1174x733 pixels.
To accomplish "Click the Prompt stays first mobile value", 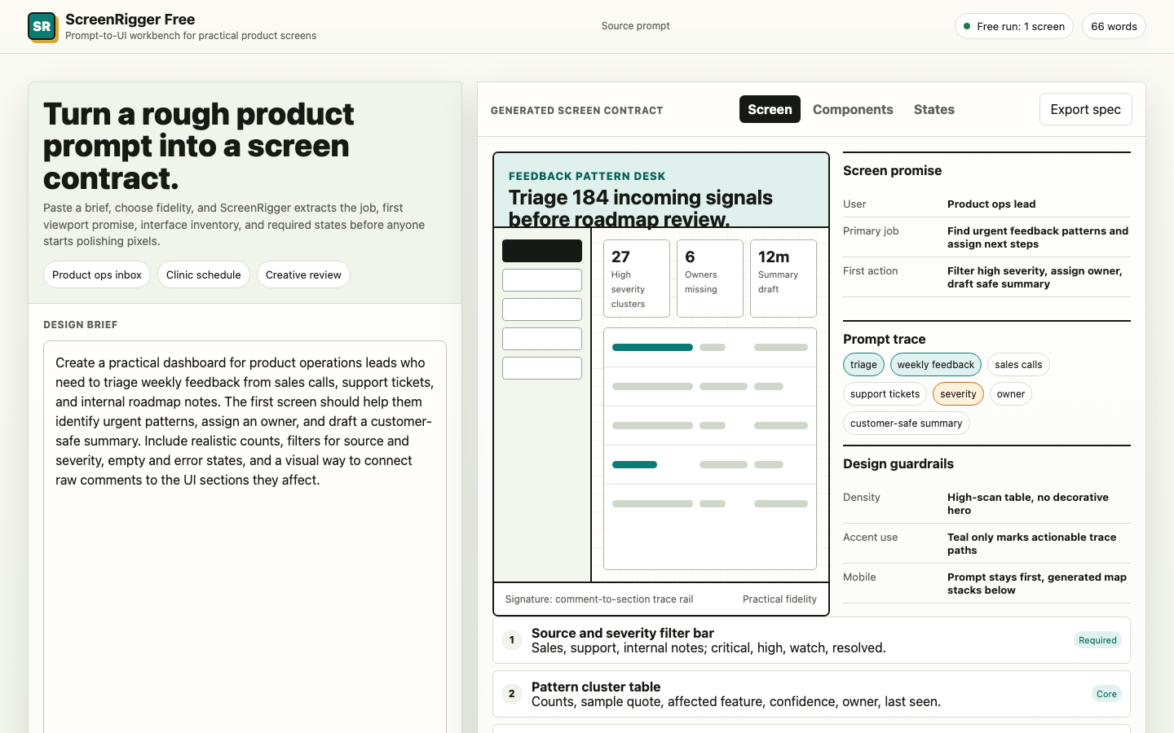I will (1037, 584).
